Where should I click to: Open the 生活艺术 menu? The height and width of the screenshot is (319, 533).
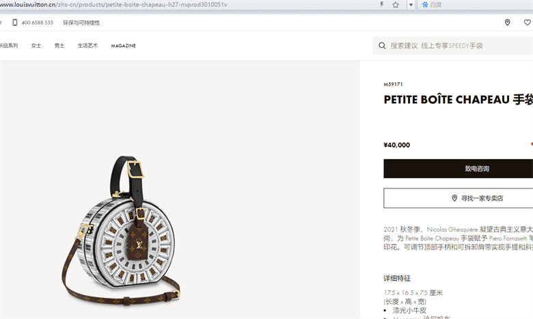point(87,46)
